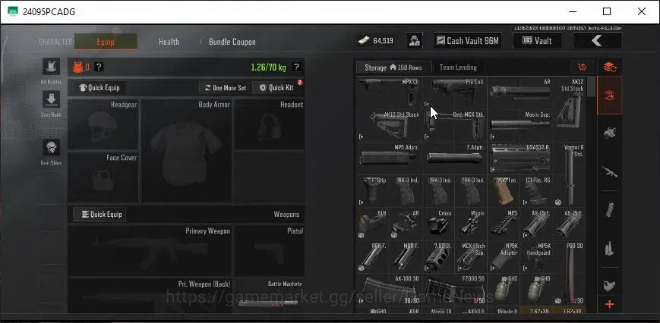Select the MP5K Adapter item
660x323 pixels.
click(504, 257)
